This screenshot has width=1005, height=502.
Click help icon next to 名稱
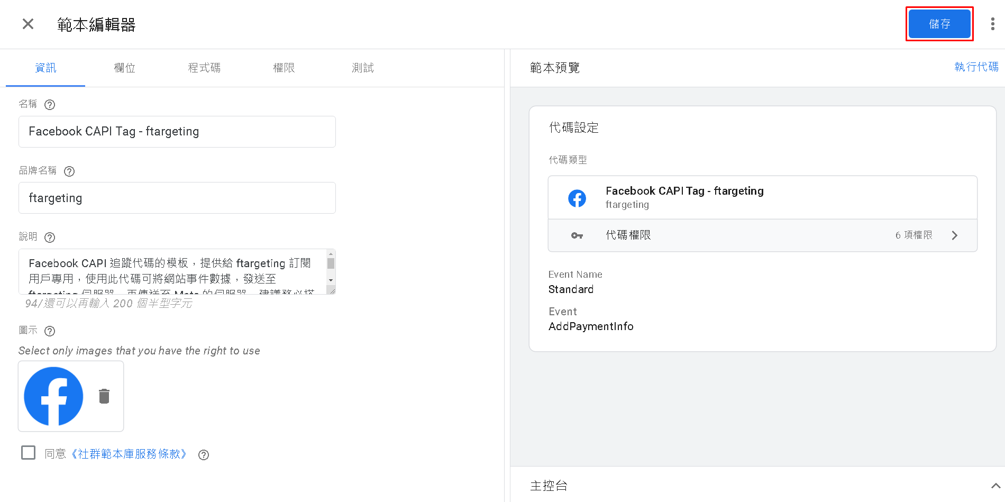[x=50, y=105]
